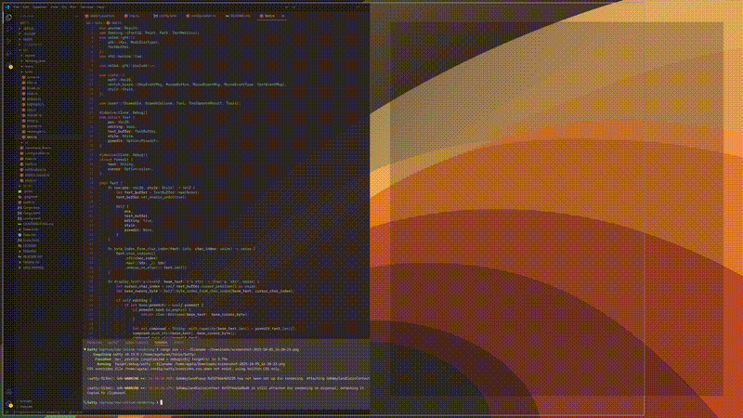Screen dimensions: 743x418
Task: Open CONTRIBUTING.md in the file explorer
Action: (x=37, y=224)
